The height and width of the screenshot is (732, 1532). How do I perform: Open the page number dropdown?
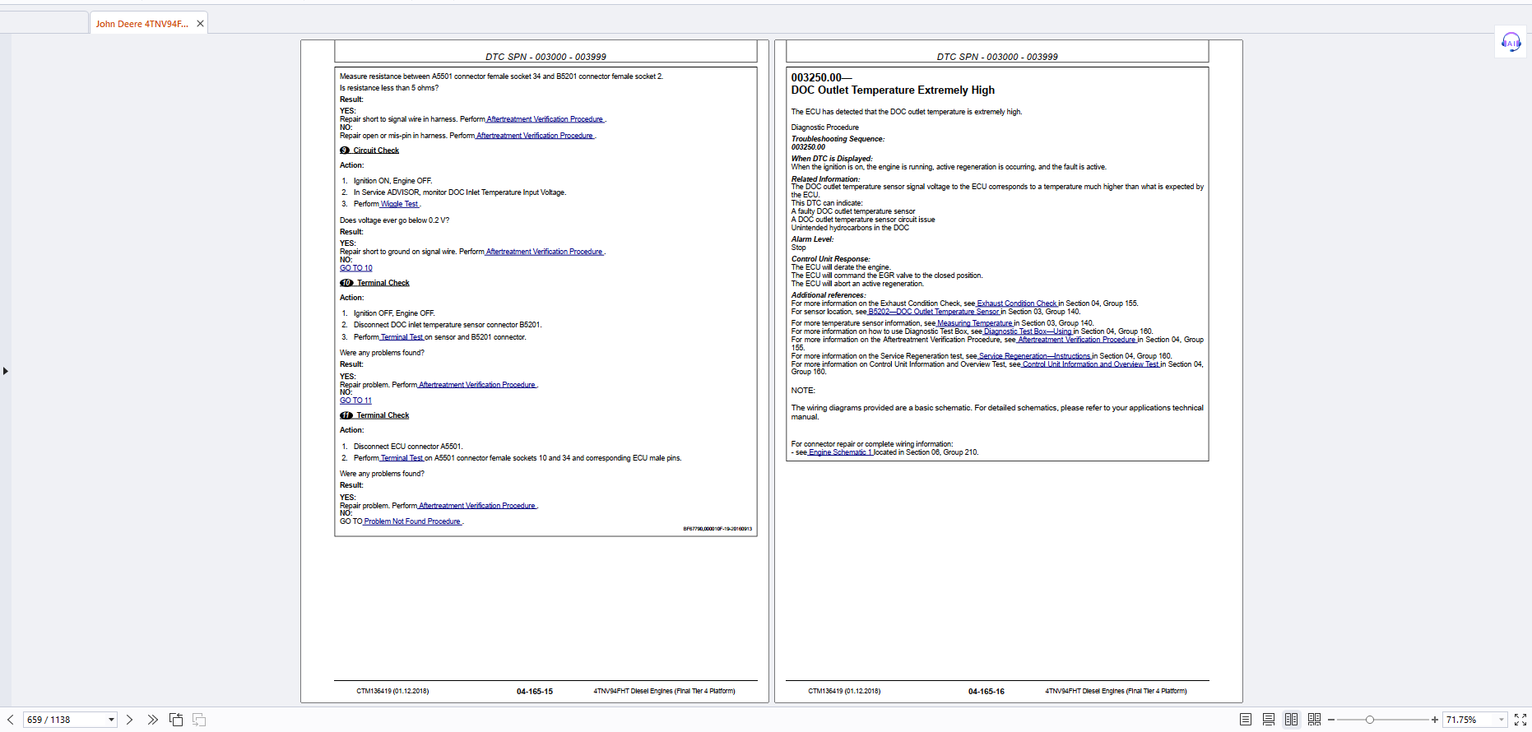click(x=111, y=720)
